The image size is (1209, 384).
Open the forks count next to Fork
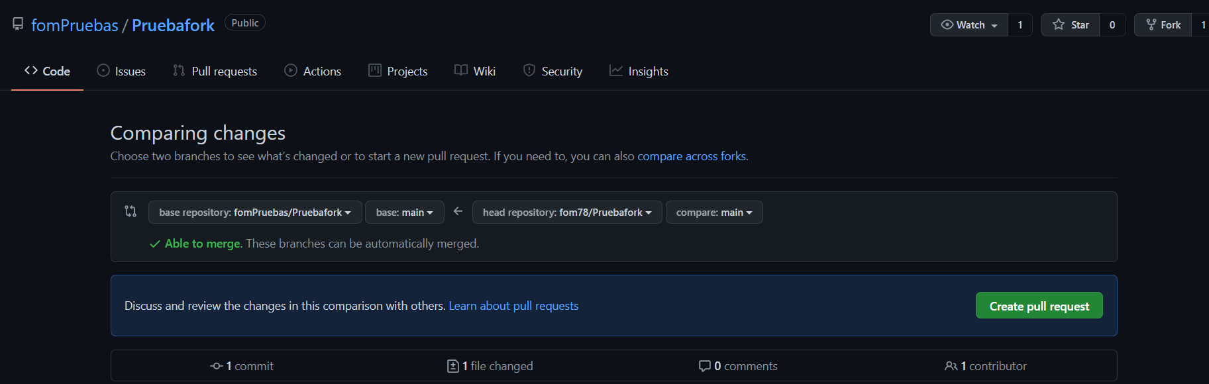pos(1202,25)
